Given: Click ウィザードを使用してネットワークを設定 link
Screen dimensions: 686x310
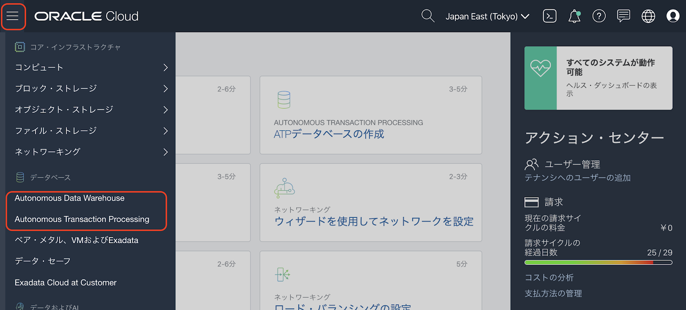Looking at the screenshot, I should 374,222.
